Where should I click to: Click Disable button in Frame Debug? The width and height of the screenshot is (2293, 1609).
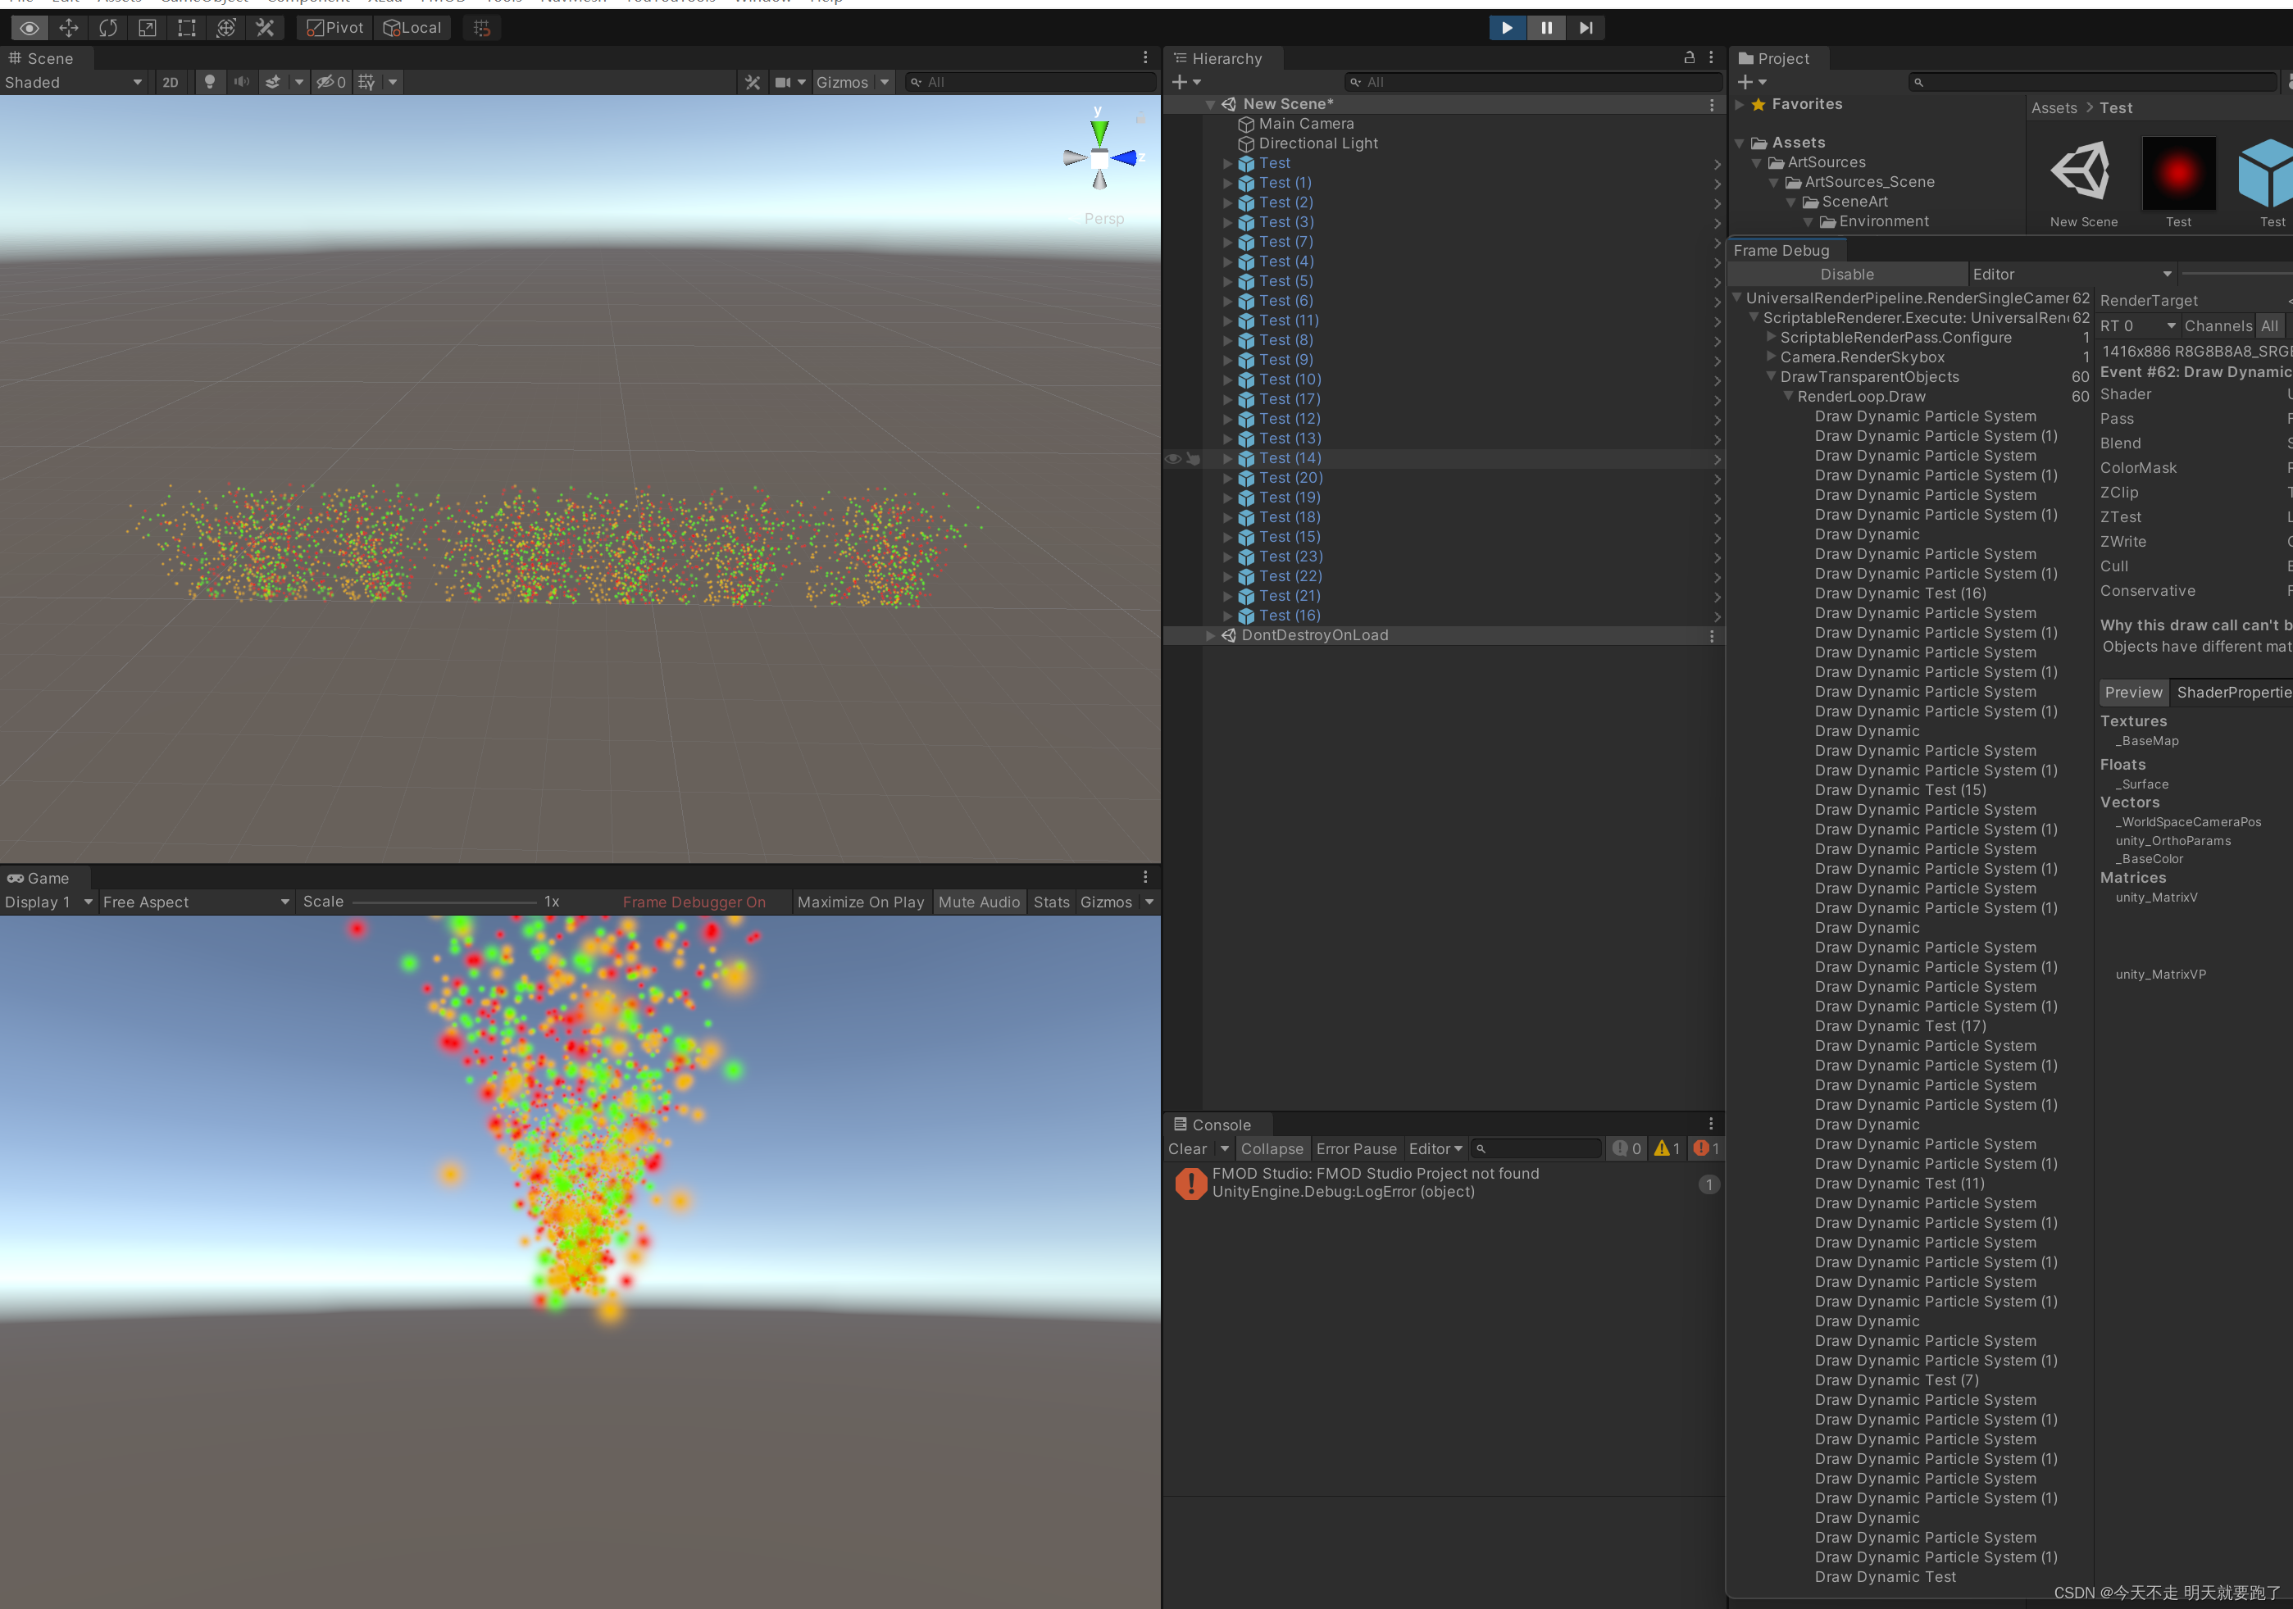pyautogui.click(x=1846, y=275)
